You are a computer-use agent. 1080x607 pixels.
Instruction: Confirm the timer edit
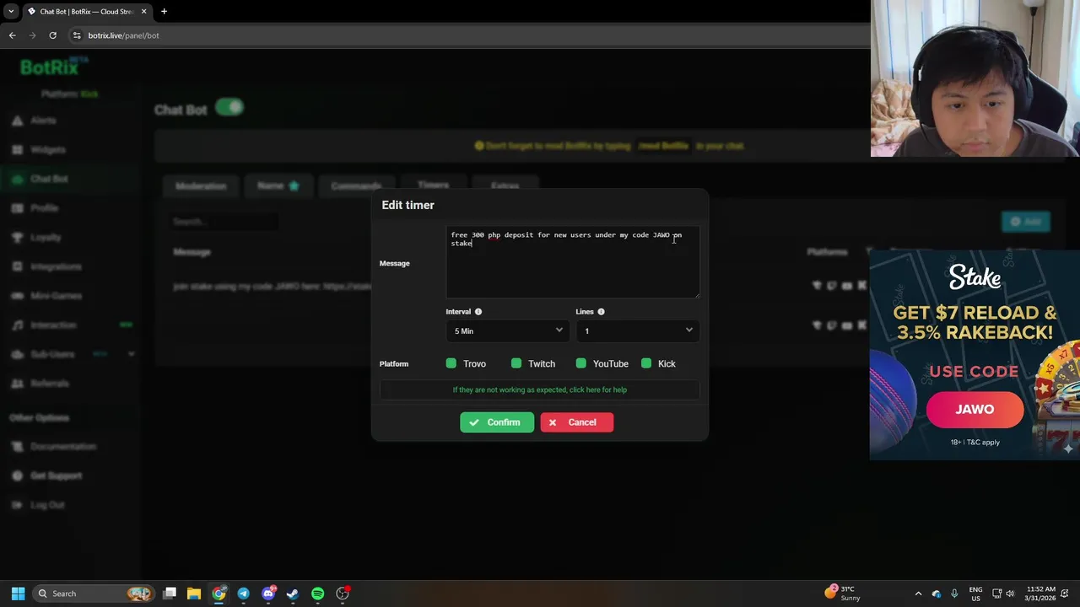pos(497,422)
